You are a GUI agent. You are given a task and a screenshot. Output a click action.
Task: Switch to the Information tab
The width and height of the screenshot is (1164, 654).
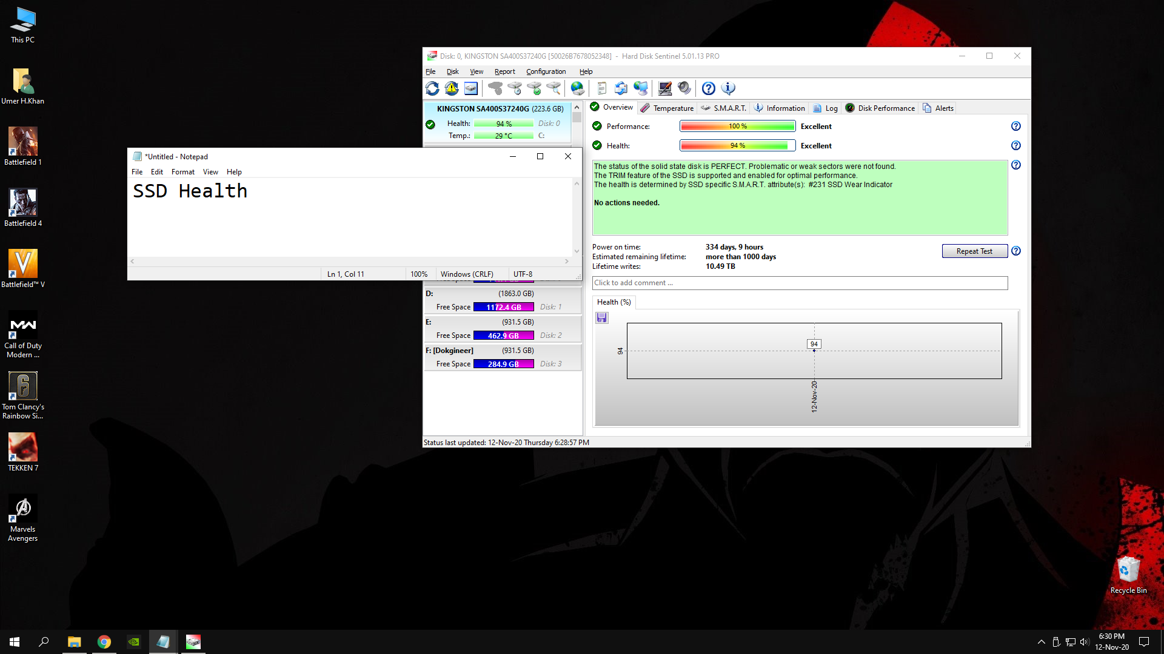pyautogui.click(x=780, y=108)
